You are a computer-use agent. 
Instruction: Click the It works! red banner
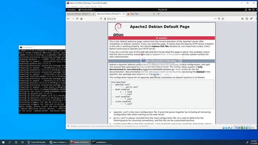162,38
